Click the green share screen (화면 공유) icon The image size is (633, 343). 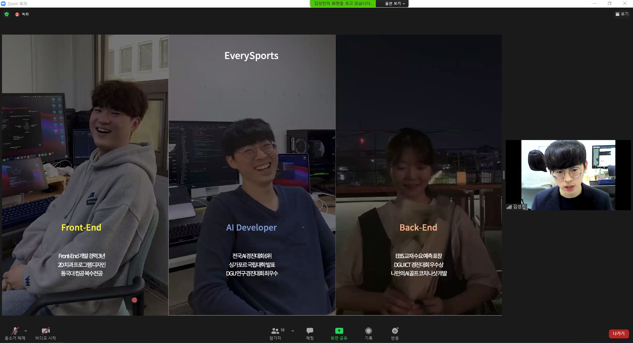pyautogui.click(x=339, y=331)
